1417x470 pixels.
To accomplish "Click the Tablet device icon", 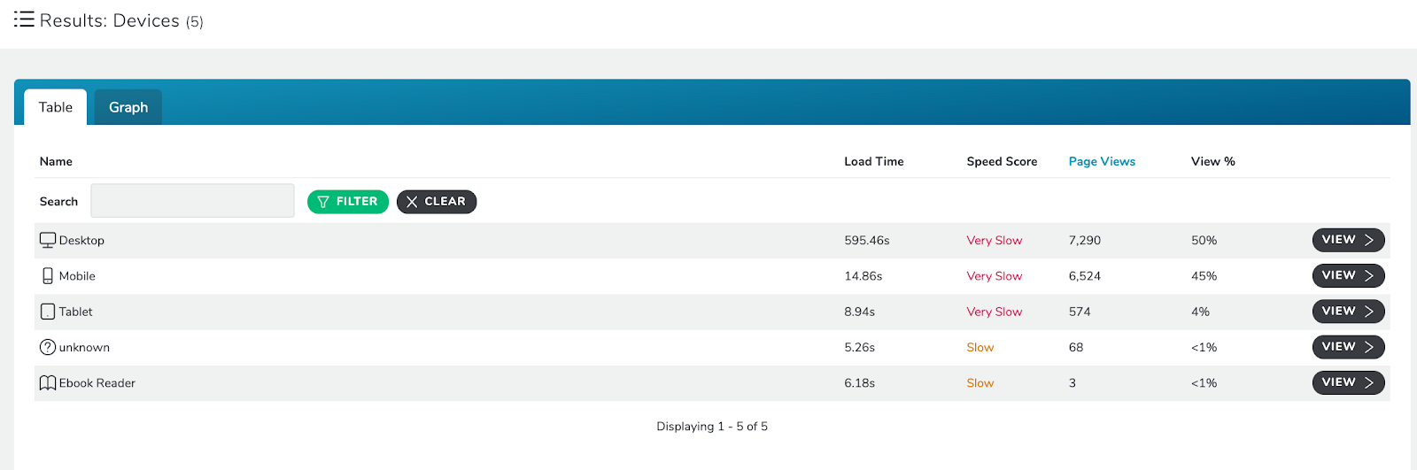I will 48,312.
